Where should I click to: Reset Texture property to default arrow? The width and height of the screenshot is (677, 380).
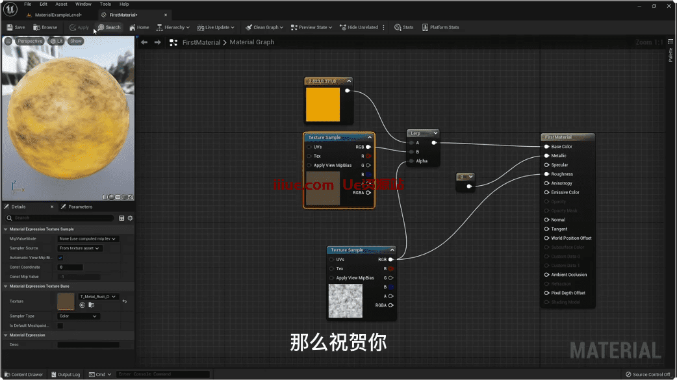124,301
